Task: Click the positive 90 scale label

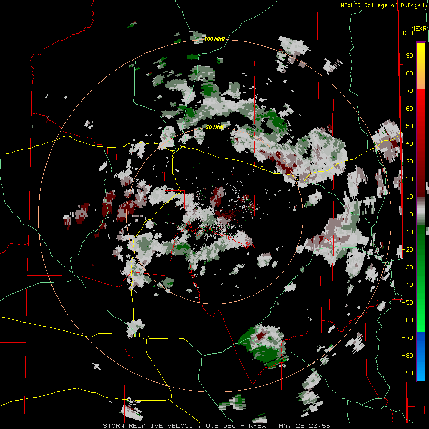Action: [x=409, y=56]
